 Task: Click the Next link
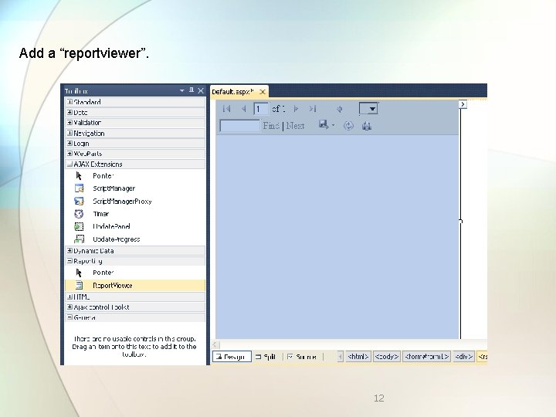295,126
